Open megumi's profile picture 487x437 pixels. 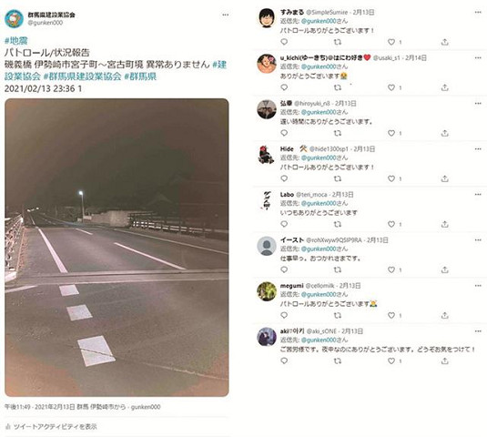pos(267,291)
